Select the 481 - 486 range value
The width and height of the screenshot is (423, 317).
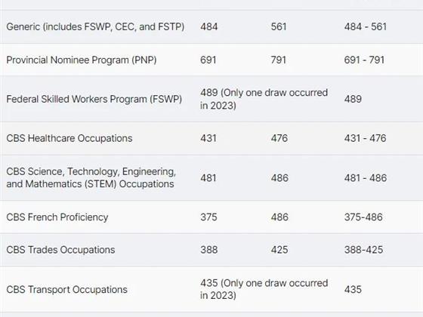tap(366, 178)
